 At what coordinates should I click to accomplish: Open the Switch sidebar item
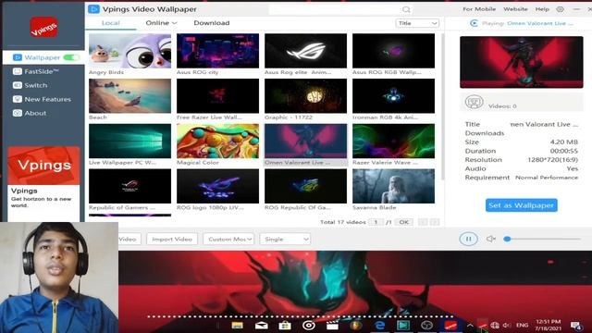click(x=31, y=85)
